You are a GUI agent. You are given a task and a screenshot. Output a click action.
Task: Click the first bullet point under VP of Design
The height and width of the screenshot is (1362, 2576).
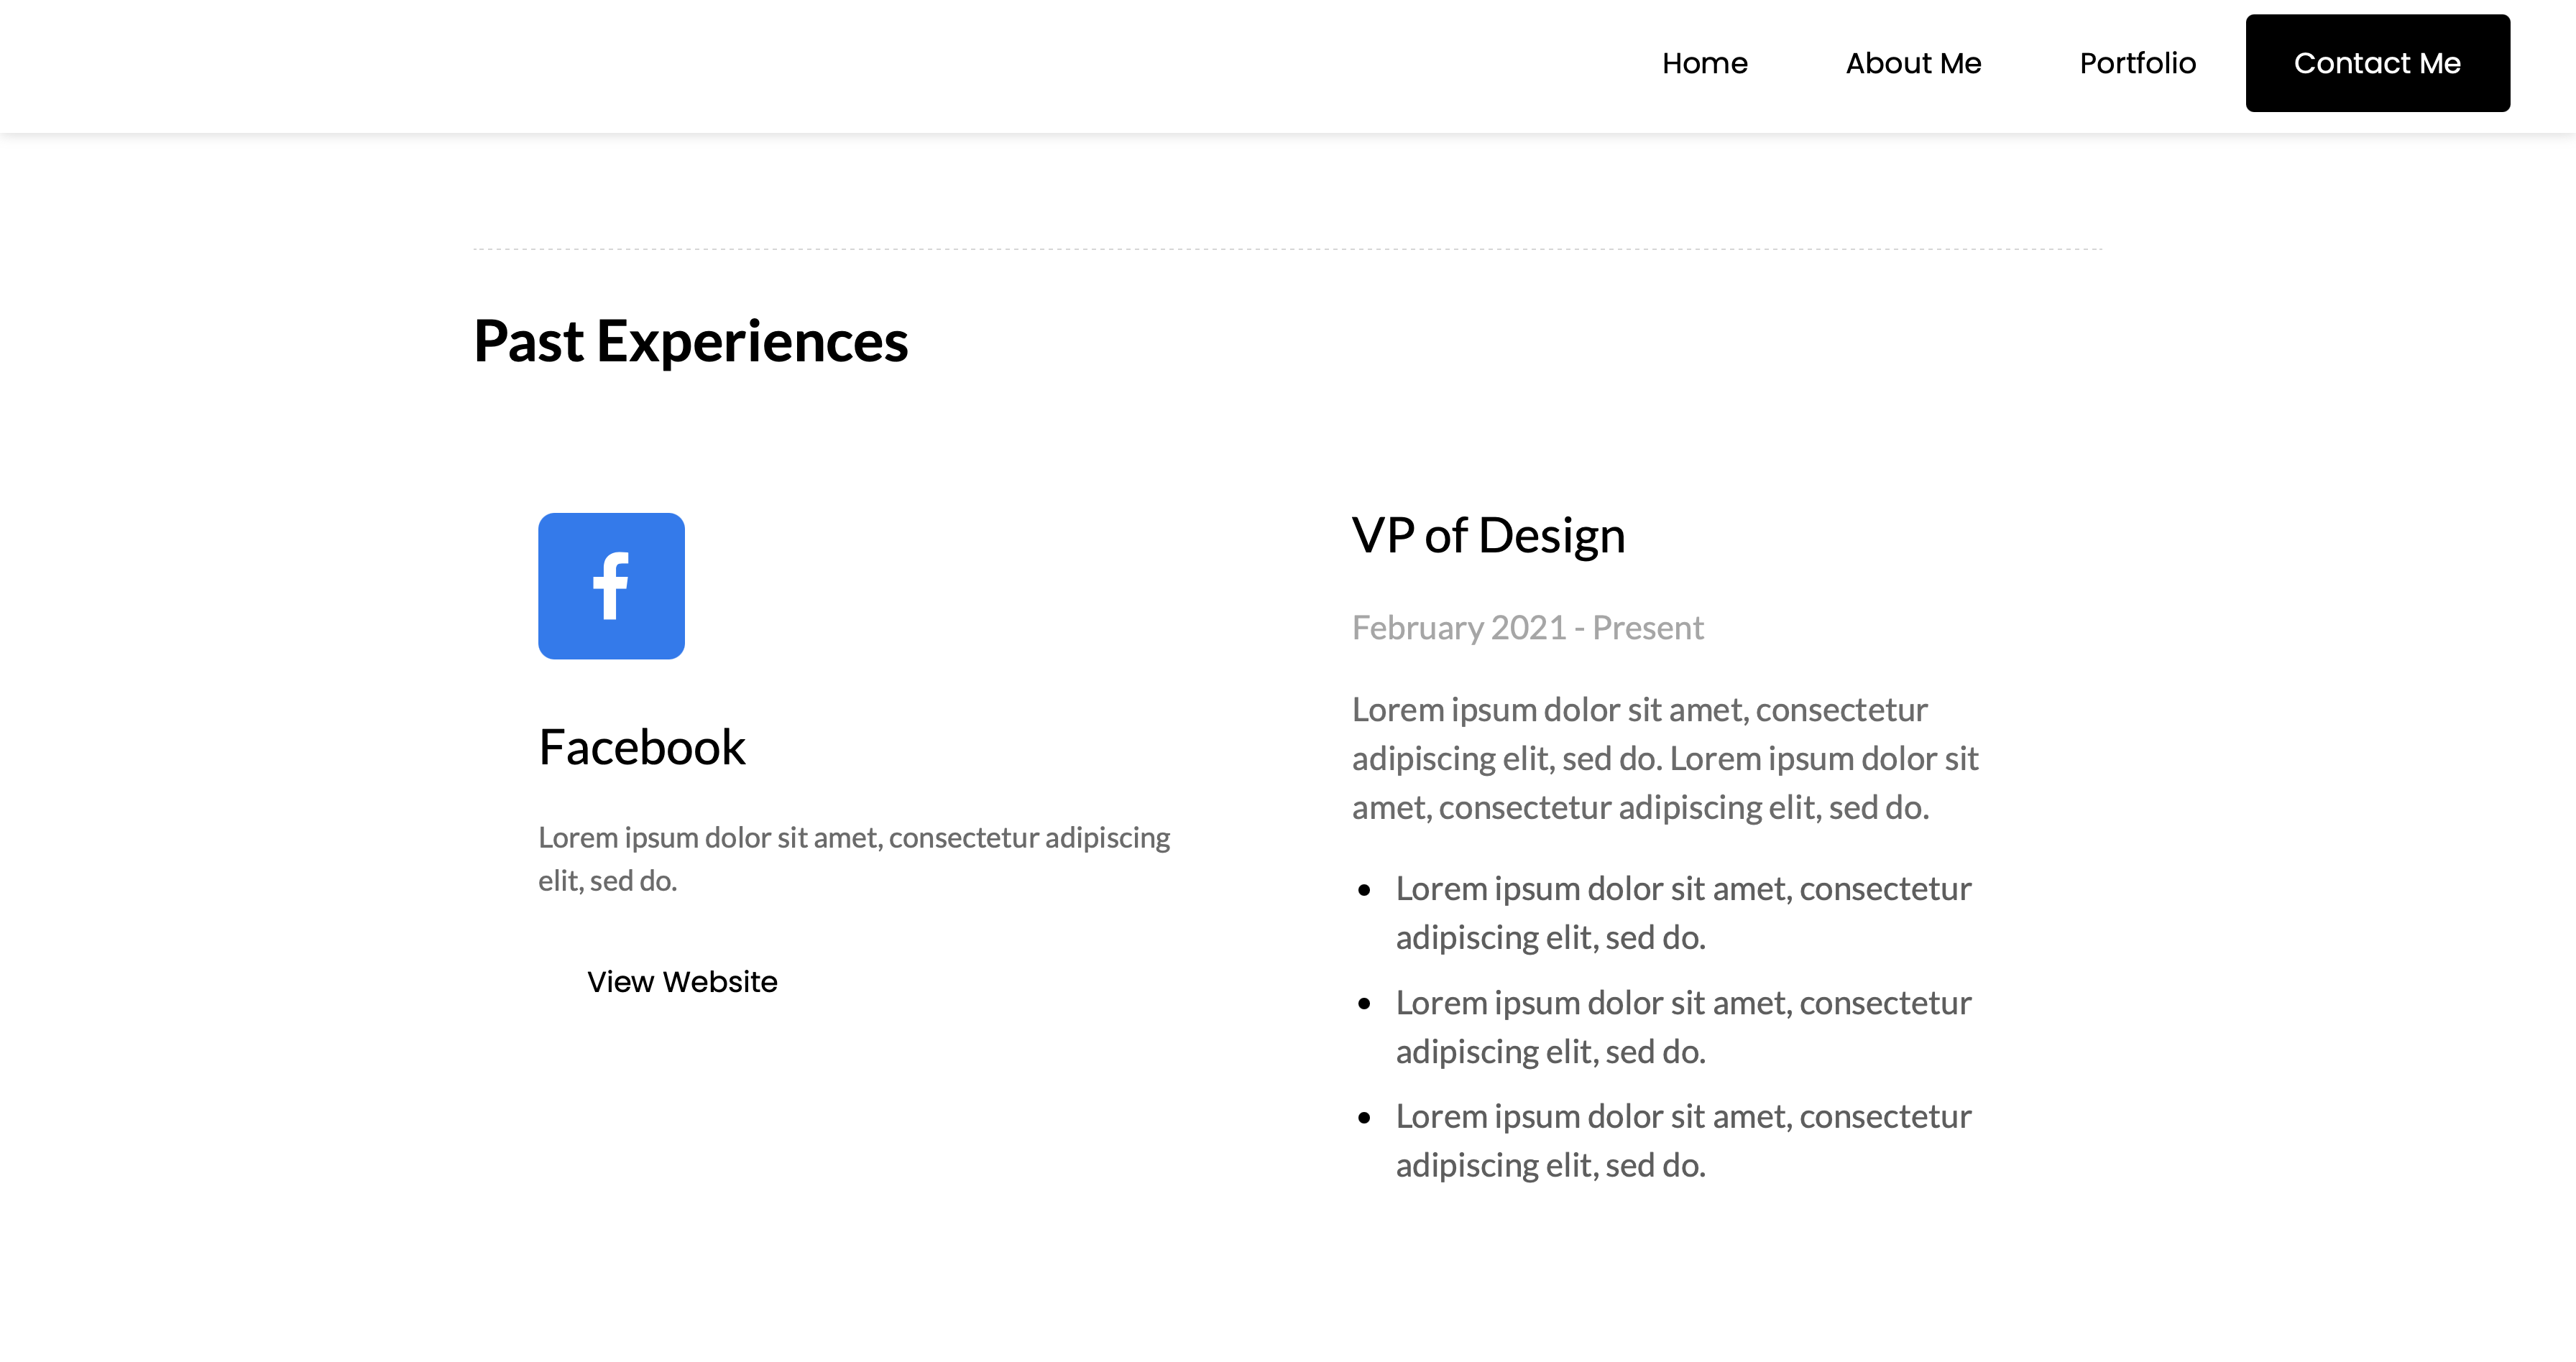pos(1683,912)
